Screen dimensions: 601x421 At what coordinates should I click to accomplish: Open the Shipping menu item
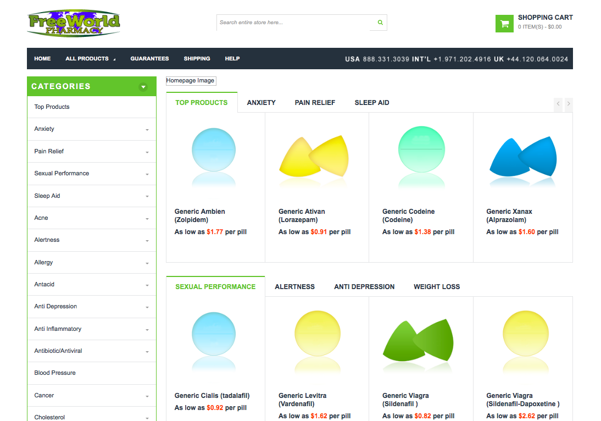(197, 59)
